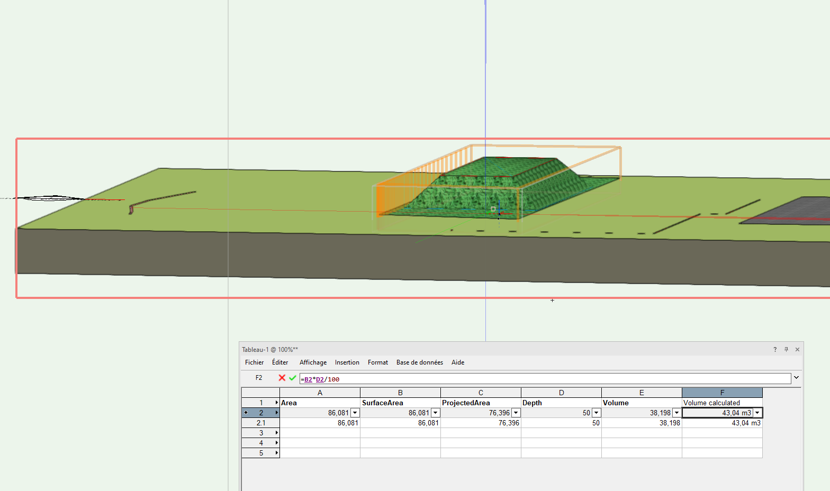Open the Base de données menu
The width and height of the screenshot is (830, 491).
pyautogui.click(x=419, y=362)
